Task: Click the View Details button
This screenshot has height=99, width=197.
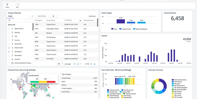Action: pyautogui.click(x=42, y=16)
